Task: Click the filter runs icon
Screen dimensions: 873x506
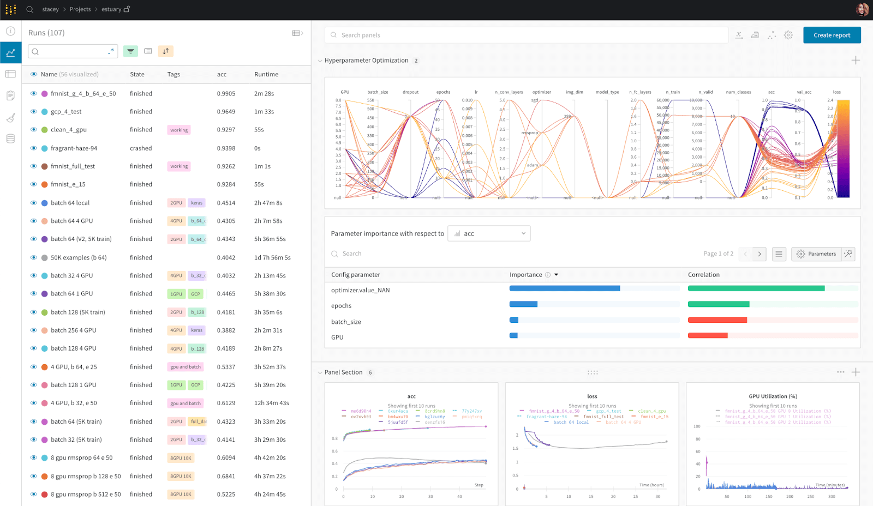Action: (130, 51)
